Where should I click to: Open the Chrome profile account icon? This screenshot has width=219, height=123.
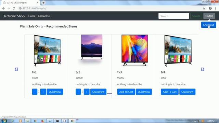210,8
